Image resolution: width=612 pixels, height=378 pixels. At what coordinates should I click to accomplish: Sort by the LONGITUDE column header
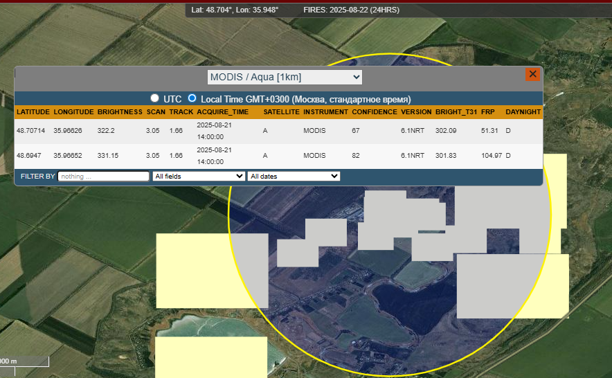[x=73, y=111]
